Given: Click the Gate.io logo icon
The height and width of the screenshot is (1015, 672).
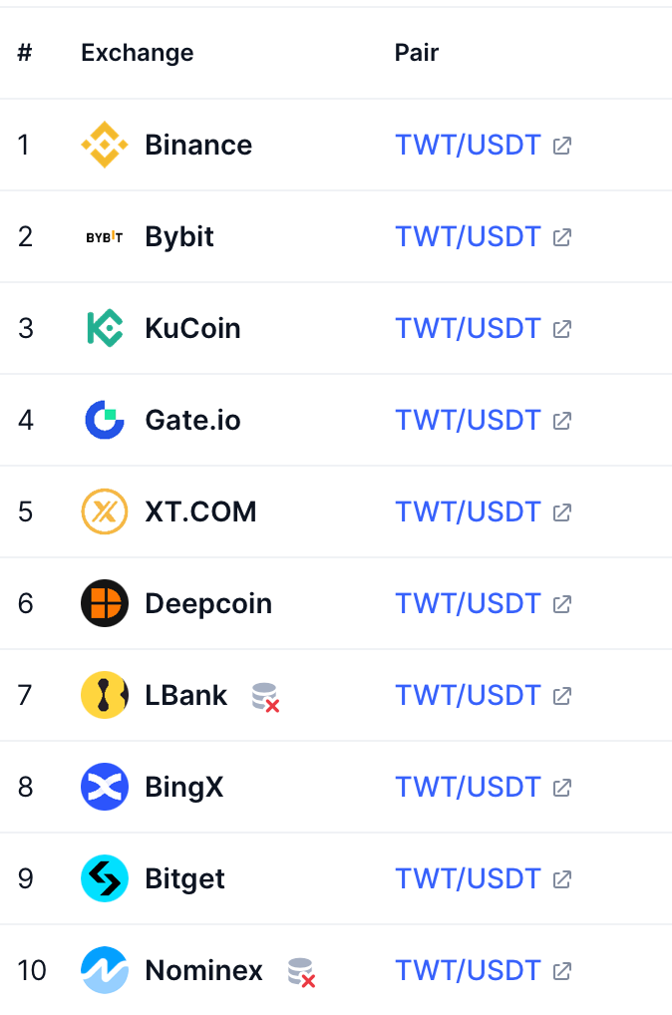Looking at the screenshot, I should click(105, 420).
